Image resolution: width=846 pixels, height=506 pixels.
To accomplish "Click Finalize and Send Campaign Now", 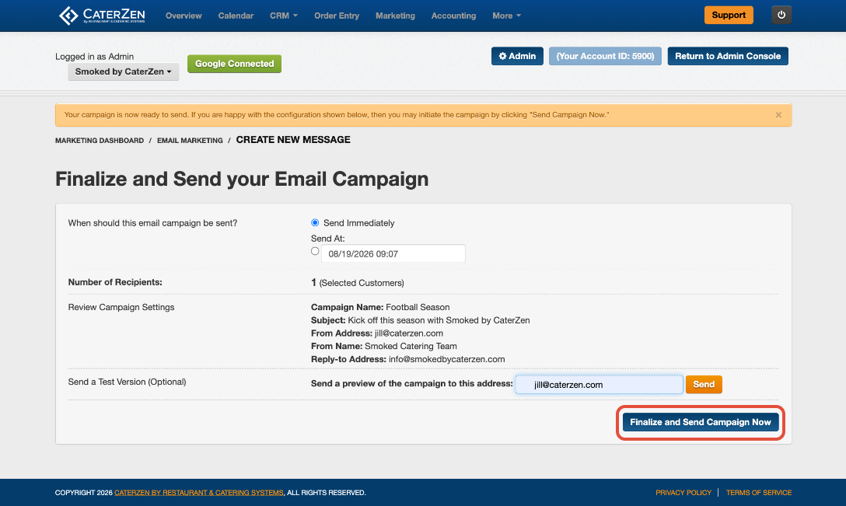I will coord(701,422).
